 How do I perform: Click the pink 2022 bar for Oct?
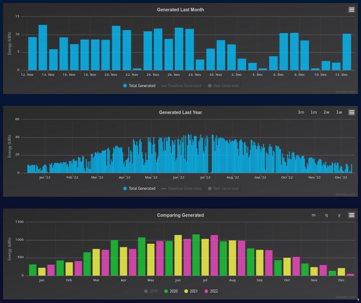click(296, 266)
